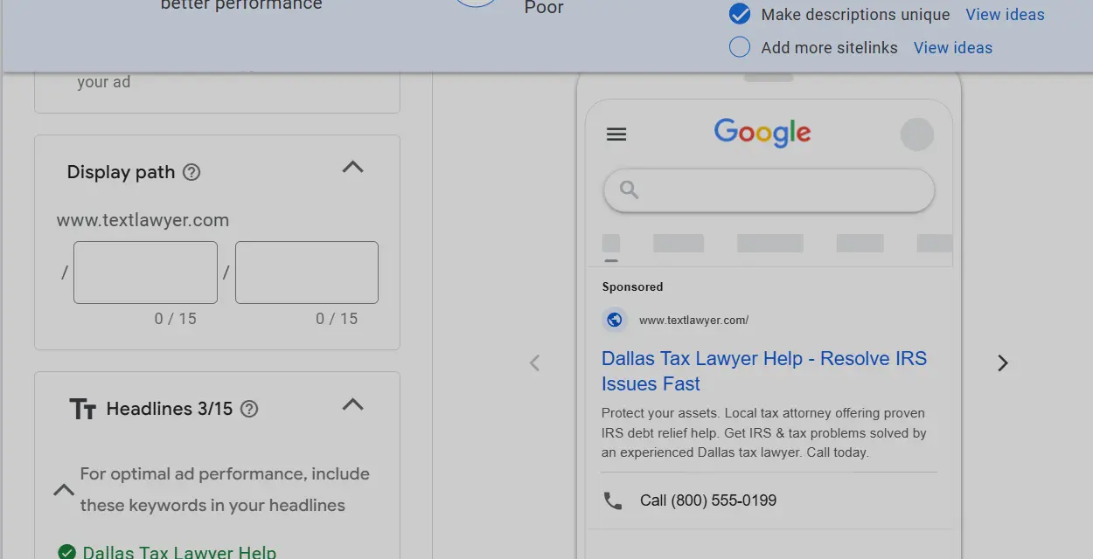Click the magnifier icon in preview search bar
The image size is (1093, 559).
pos(628,190)
